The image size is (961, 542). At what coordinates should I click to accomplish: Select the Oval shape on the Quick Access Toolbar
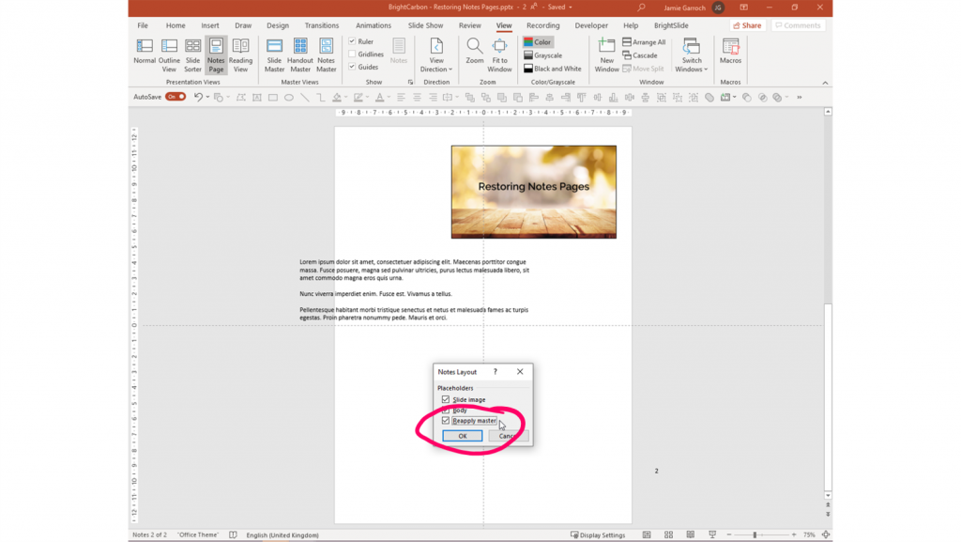point(289,97)
